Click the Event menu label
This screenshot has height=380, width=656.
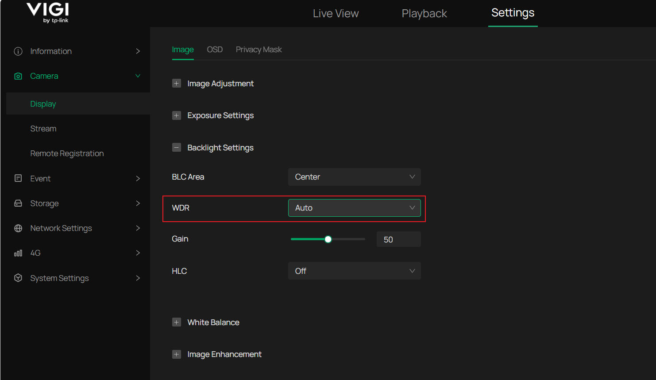[x=40, y=178]
